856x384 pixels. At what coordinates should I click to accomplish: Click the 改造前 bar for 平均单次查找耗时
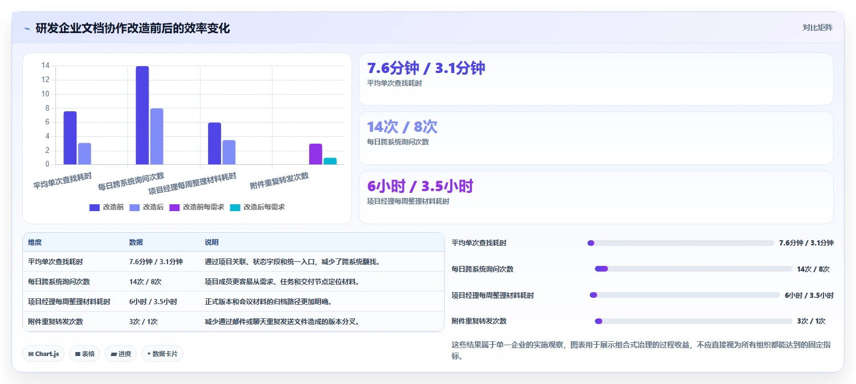[70, 138]
